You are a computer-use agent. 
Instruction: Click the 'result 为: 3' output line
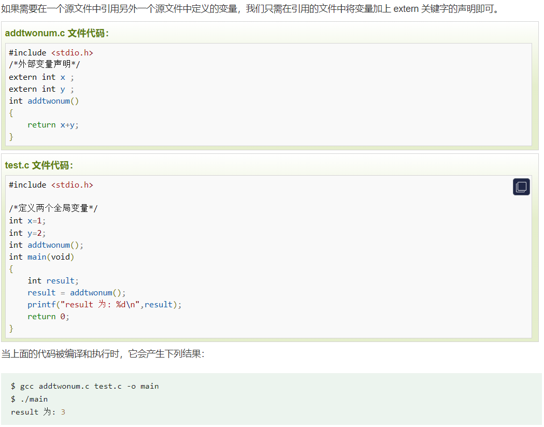click(x=38, y=412)
